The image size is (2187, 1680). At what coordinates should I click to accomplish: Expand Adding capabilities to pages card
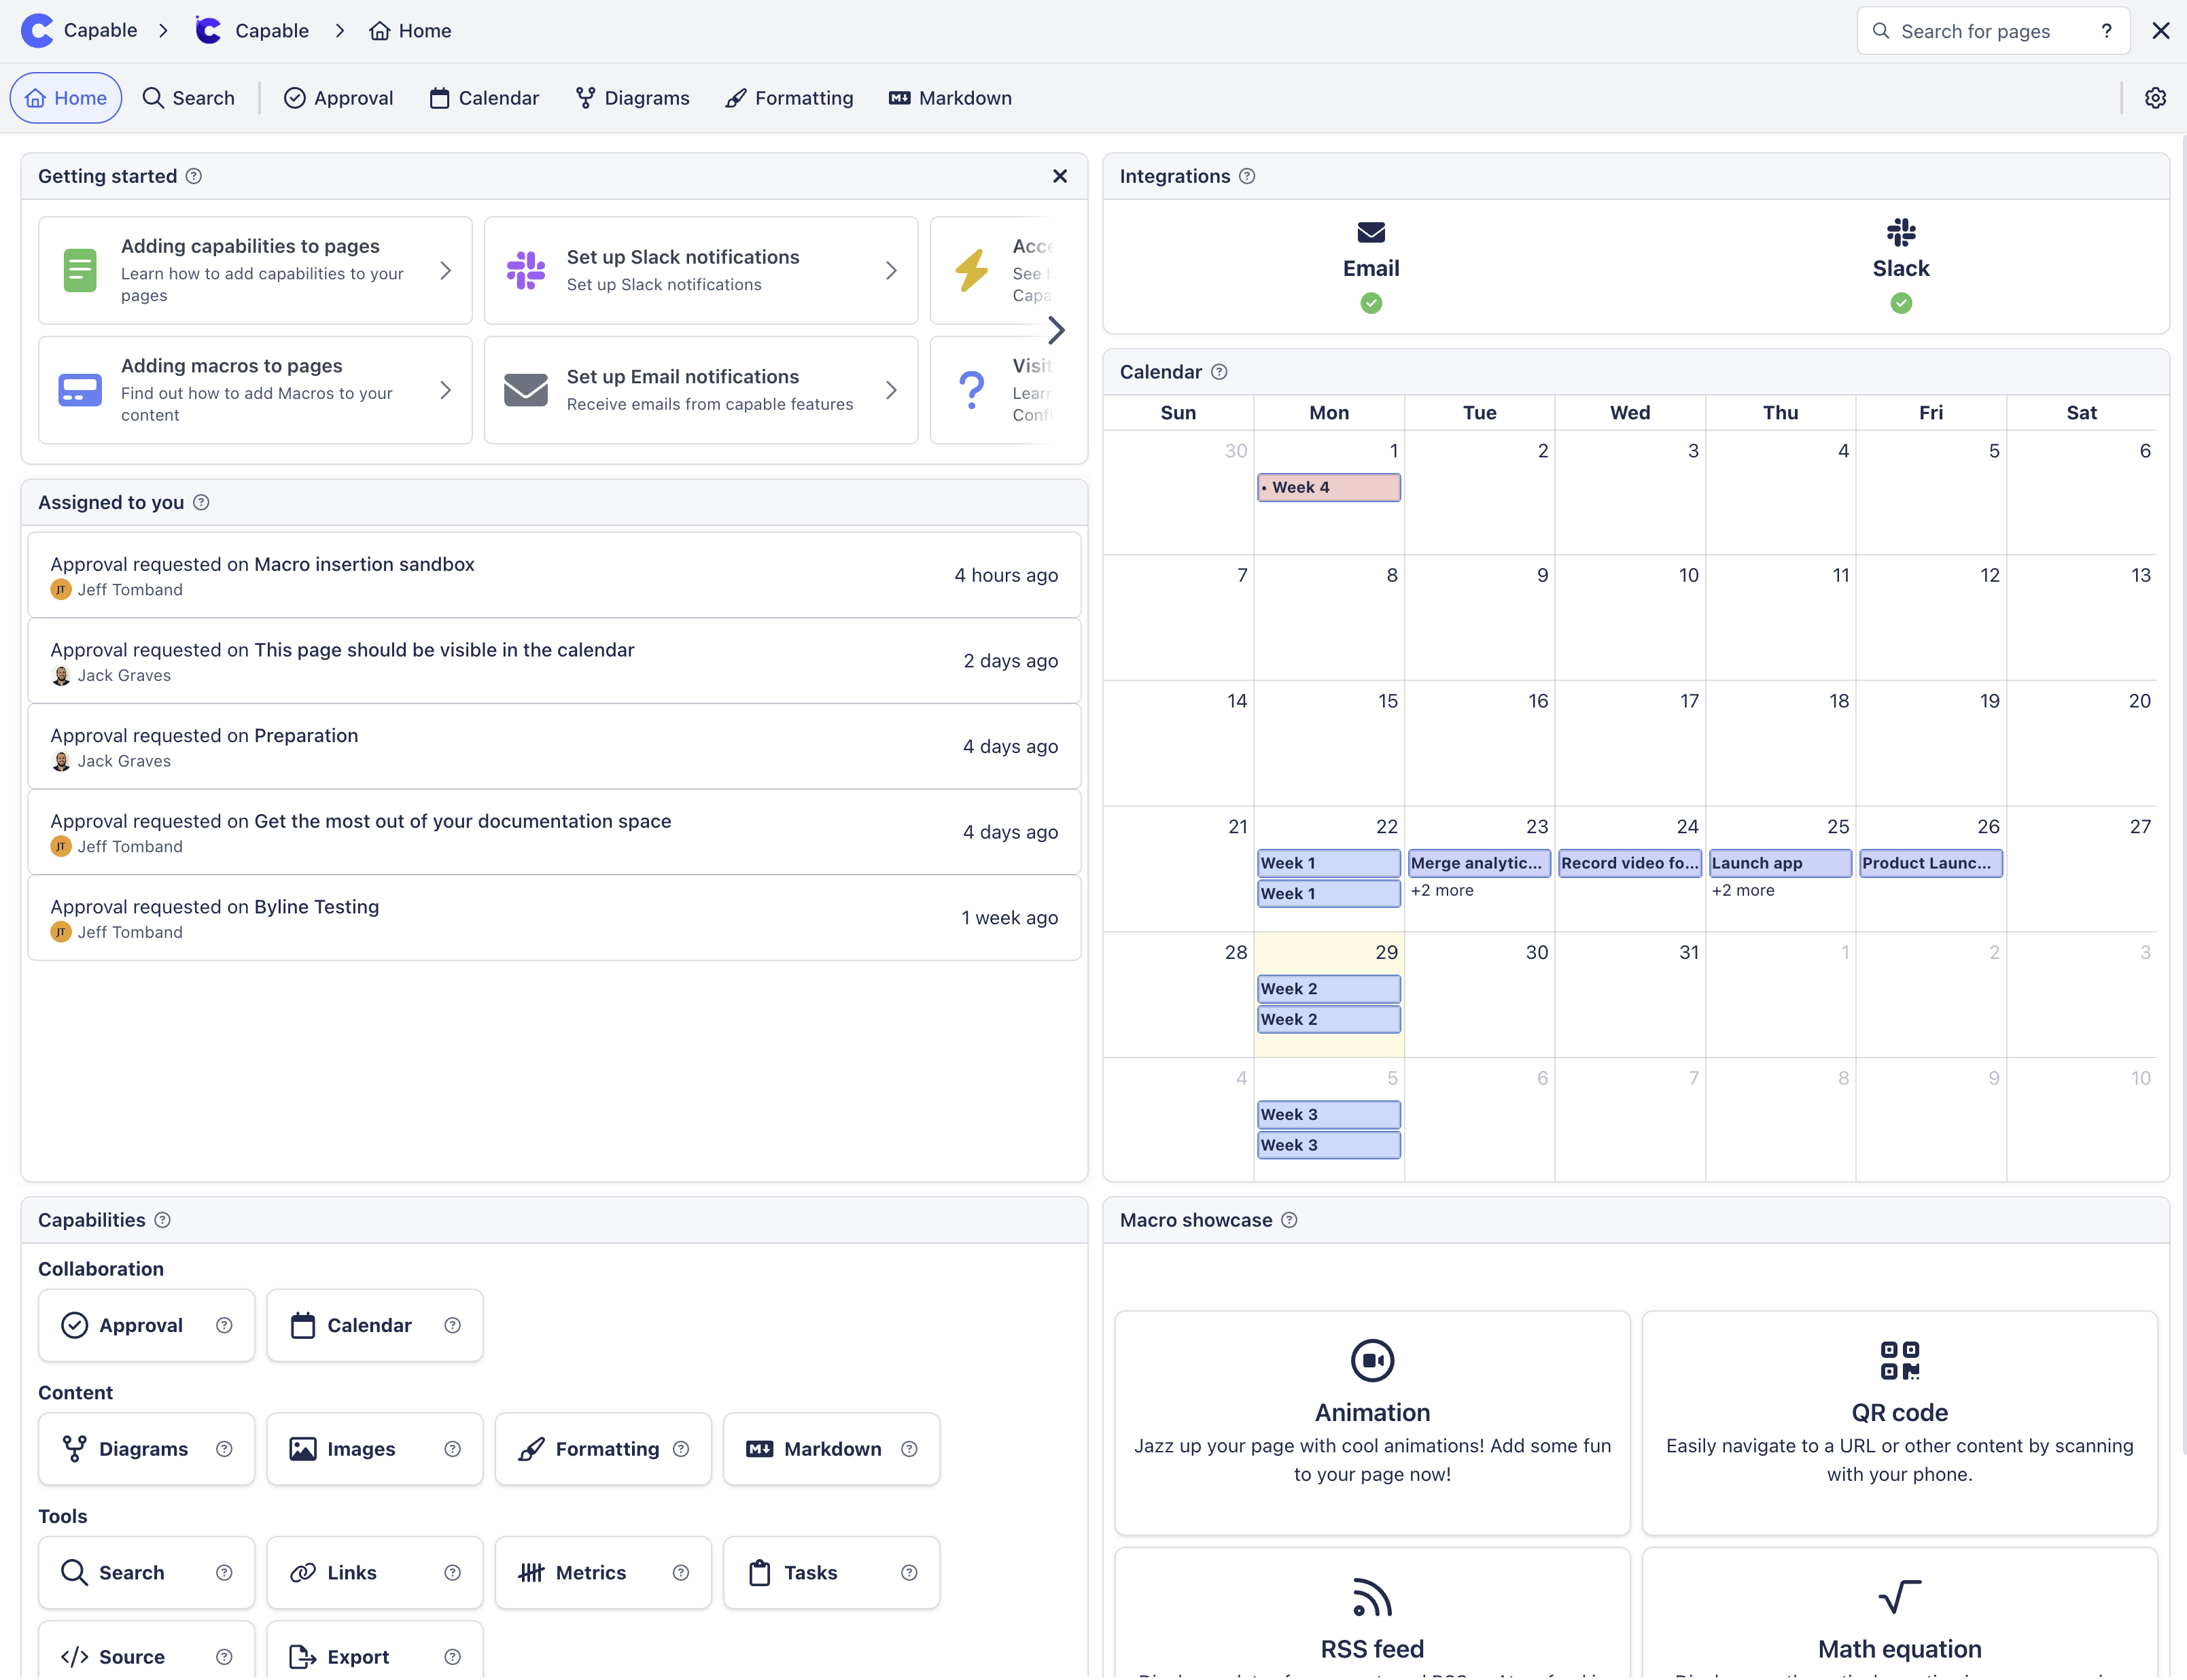coord(255,270)
